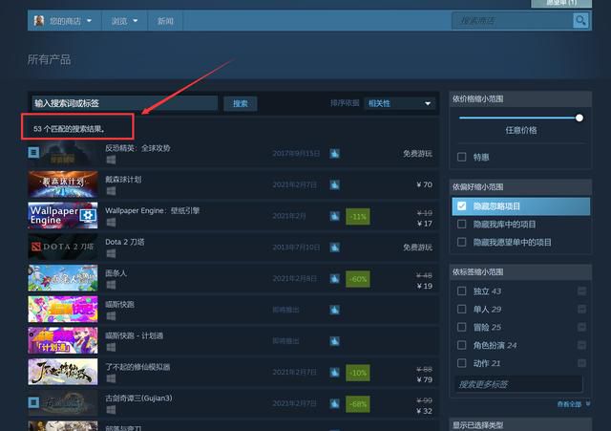This screenshot has width=611, height=431.
Task: Click the exclude tag icon beside 动作 21
Action: tap(581, 363)
